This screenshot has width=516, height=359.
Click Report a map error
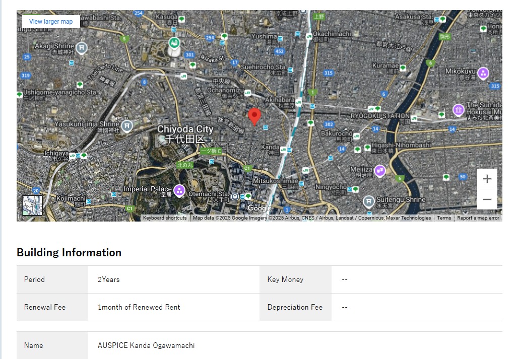pos(478,218)
